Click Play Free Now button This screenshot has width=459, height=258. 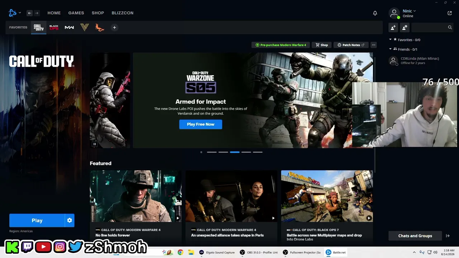201,124
